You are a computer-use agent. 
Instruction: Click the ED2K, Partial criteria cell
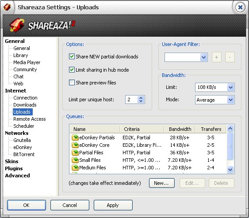point(136,138)
